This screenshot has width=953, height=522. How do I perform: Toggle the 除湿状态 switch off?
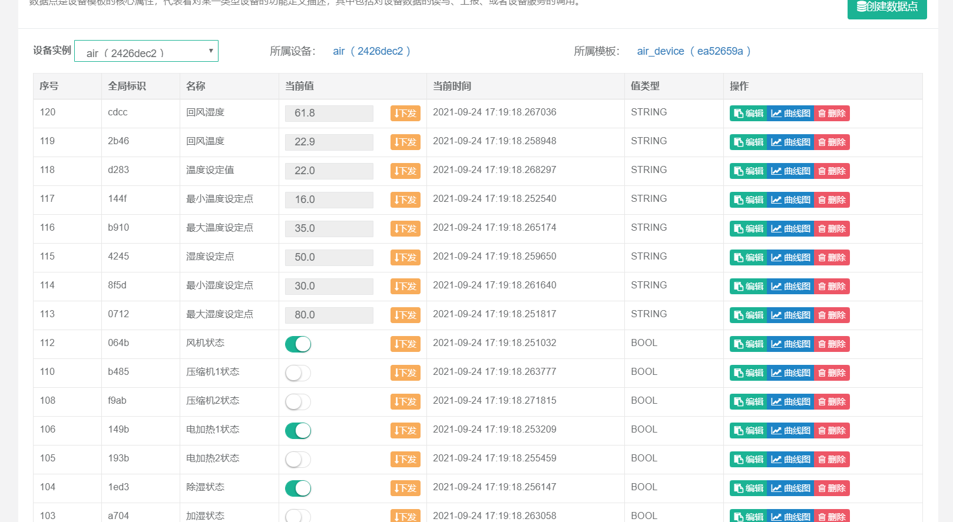(298, 488)
